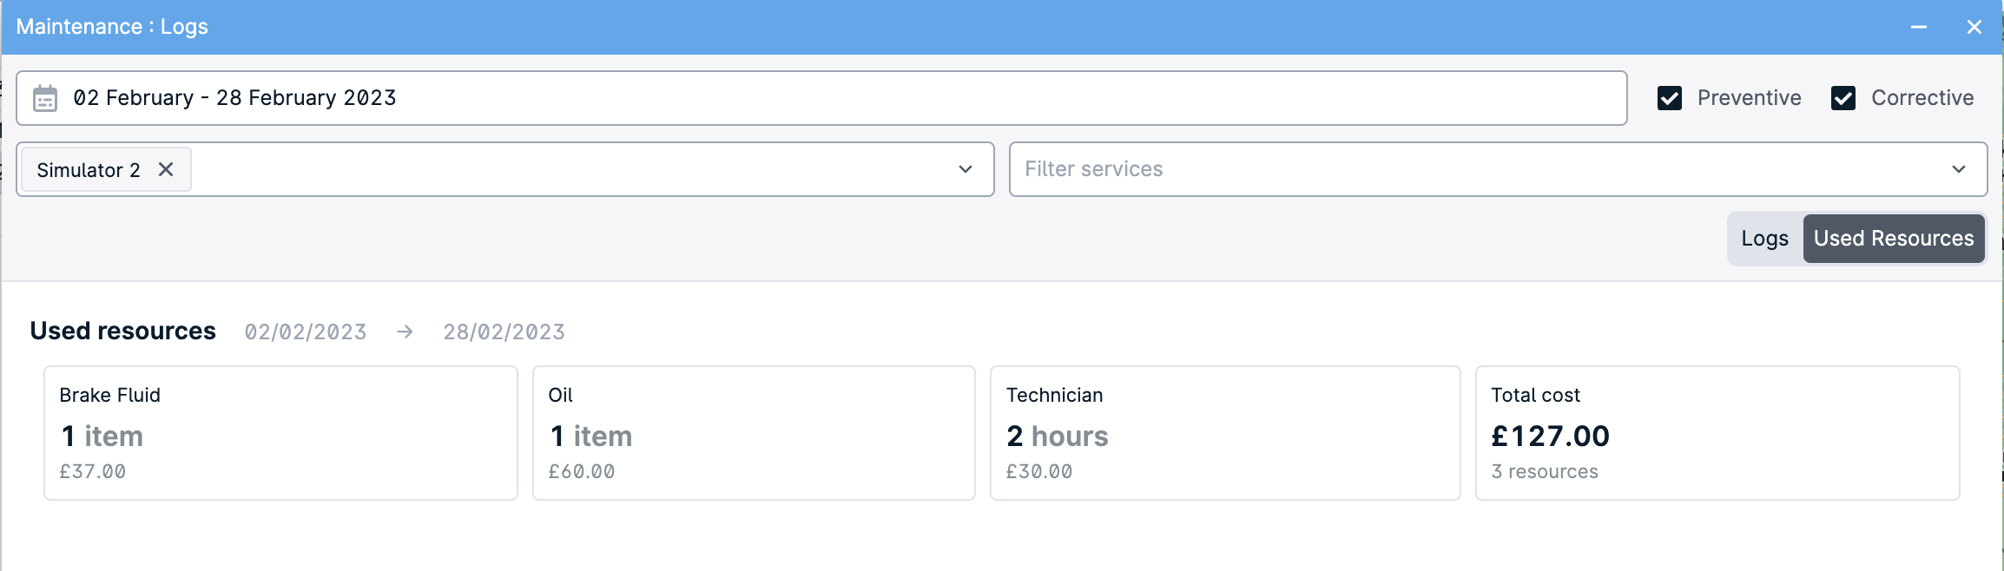Click the £127.00 total cost value
The width and height of the screenshot is (2004, 571).
[x=1551, y=436]
